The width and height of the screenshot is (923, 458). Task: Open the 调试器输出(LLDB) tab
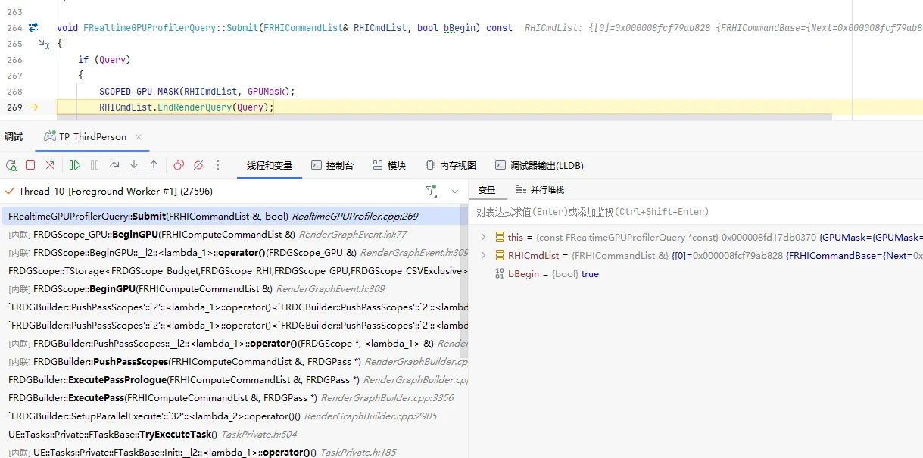pos(539,165)
